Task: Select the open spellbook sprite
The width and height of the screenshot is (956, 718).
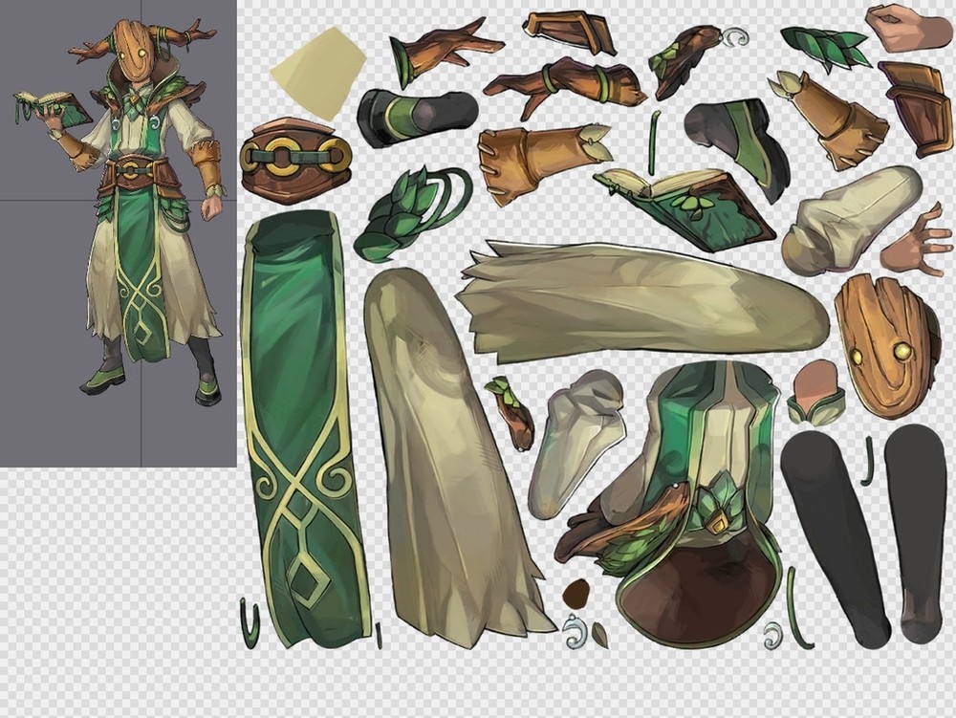Action: pyautogui.click(x=686, y=204)
